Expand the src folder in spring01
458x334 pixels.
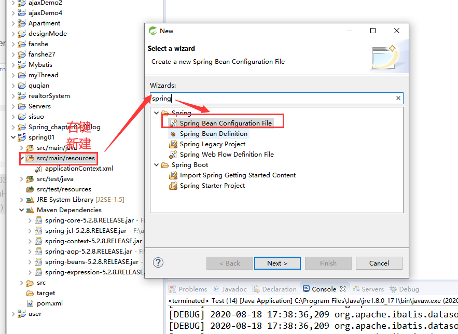coord(21,283)
